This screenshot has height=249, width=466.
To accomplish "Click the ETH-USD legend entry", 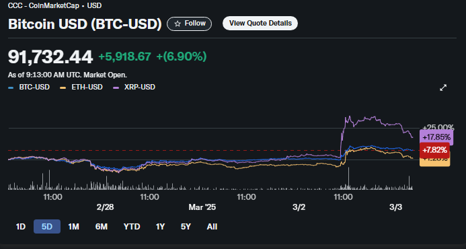I will (81, 87).
